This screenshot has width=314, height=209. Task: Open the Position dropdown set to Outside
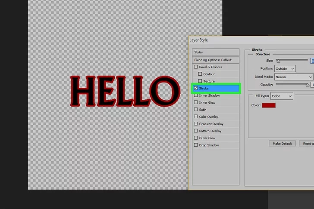(x=286, y=68)
